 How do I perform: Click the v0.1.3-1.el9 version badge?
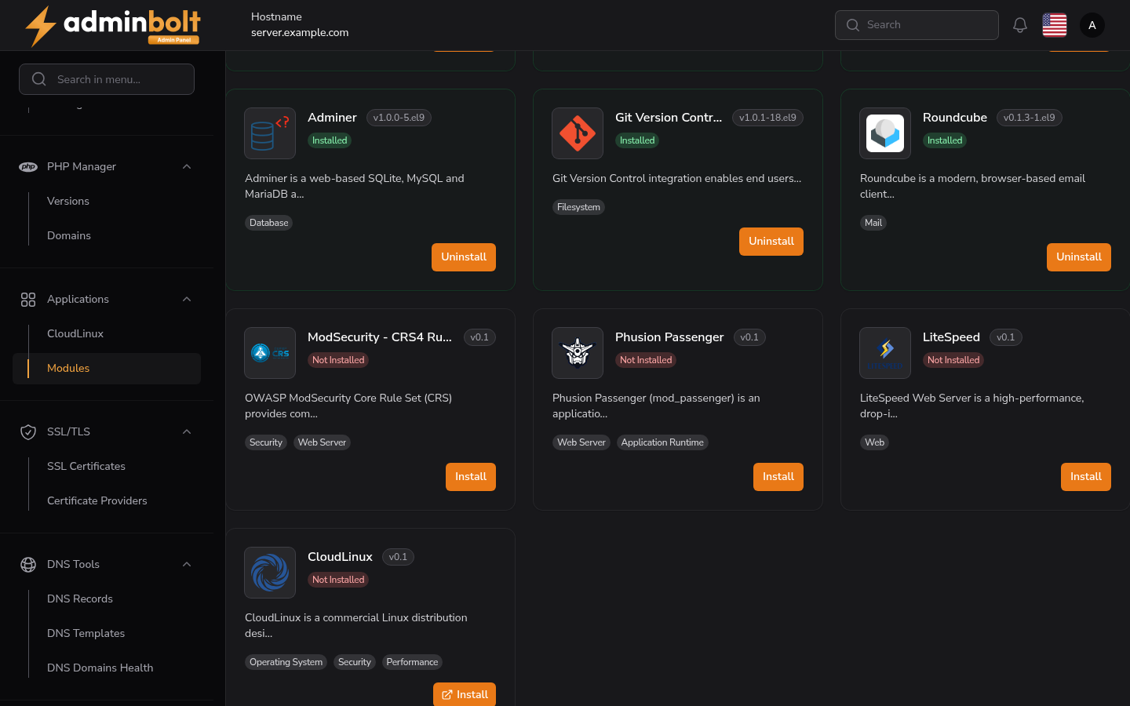[x=1030, y=118]
